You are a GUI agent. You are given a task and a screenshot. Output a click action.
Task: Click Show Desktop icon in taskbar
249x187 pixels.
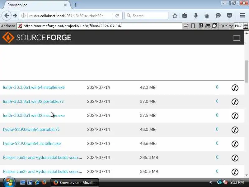click(22, 182)
